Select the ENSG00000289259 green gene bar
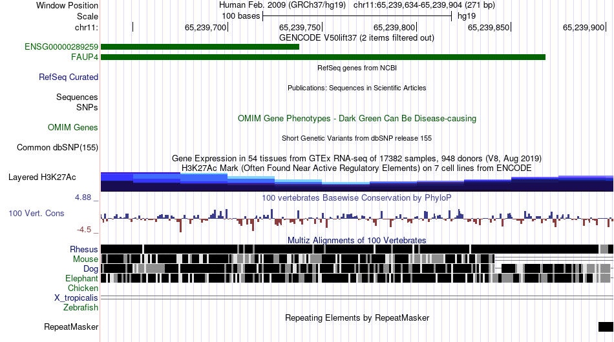The image size is (614, 342). pyautogui.click(x=200, y=47)
